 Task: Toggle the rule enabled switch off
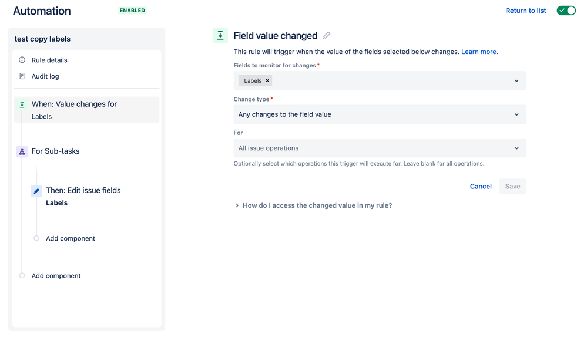(x=566, y=11)
